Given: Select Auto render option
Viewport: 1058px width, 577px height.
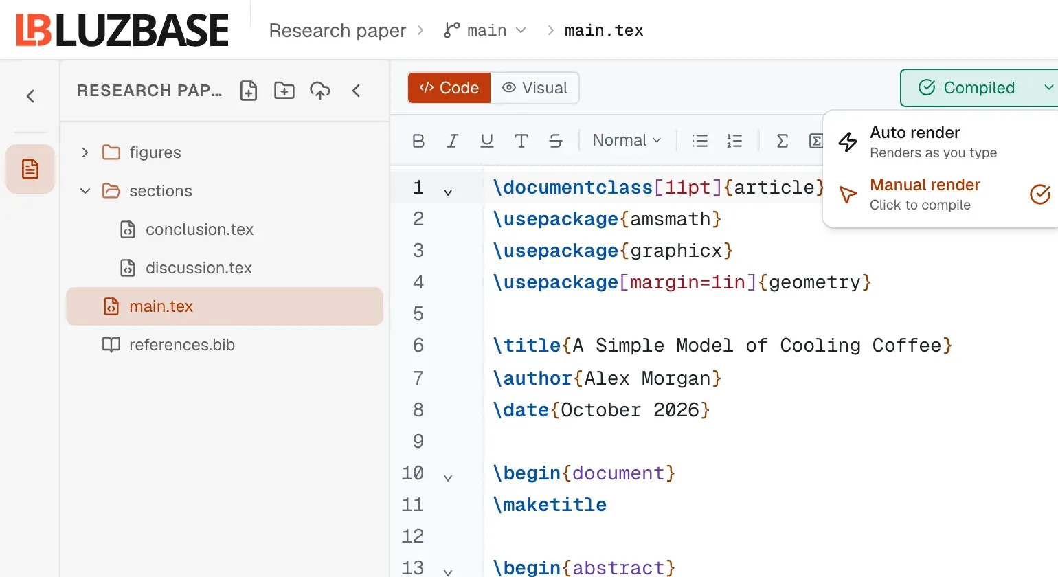Looking at the screenshot, I should click(x=940, y=142).
